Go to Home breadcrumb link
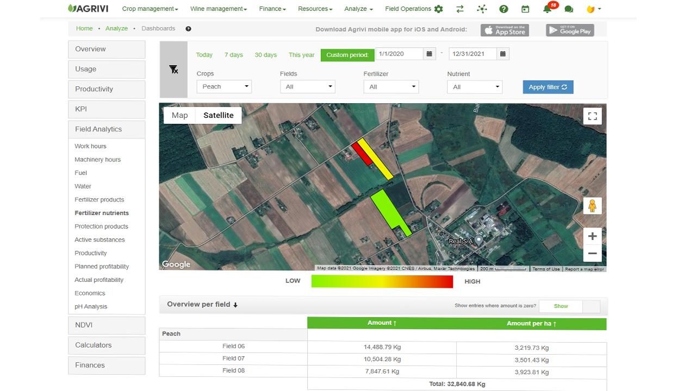 [x=84, y=29]
